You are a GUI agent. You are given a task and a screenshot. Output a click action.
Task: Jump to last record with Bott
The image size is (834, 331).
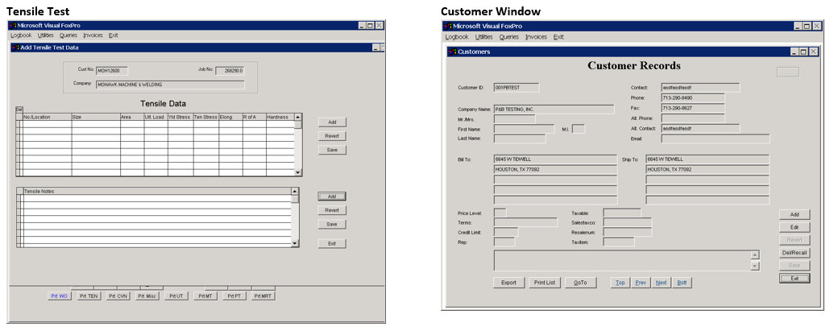[x=682, y=283]
